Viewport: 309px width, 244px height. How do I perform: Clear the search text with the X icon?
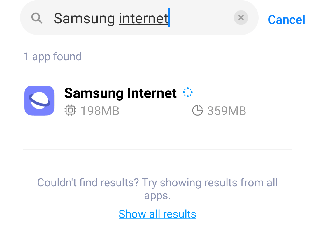[241, 18]
